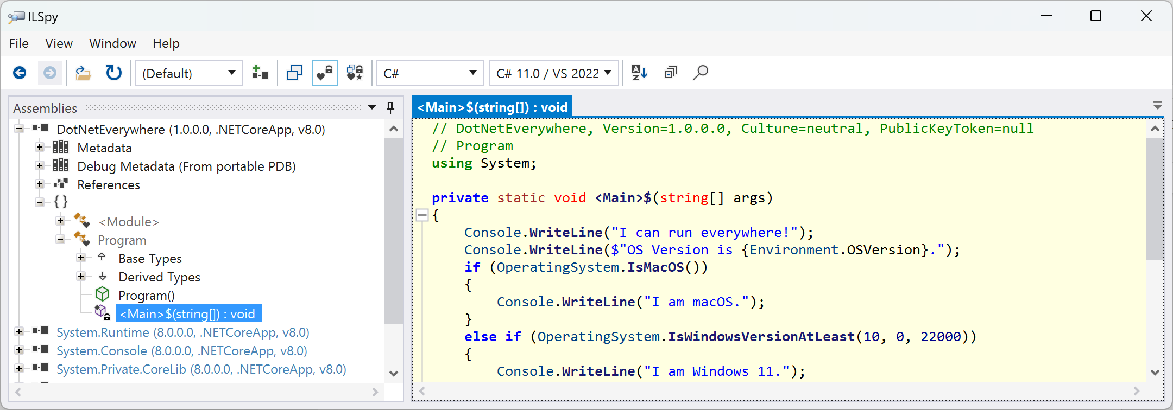
Task: Click the System.Console assembly icon
Action: [x=40, y=349]
